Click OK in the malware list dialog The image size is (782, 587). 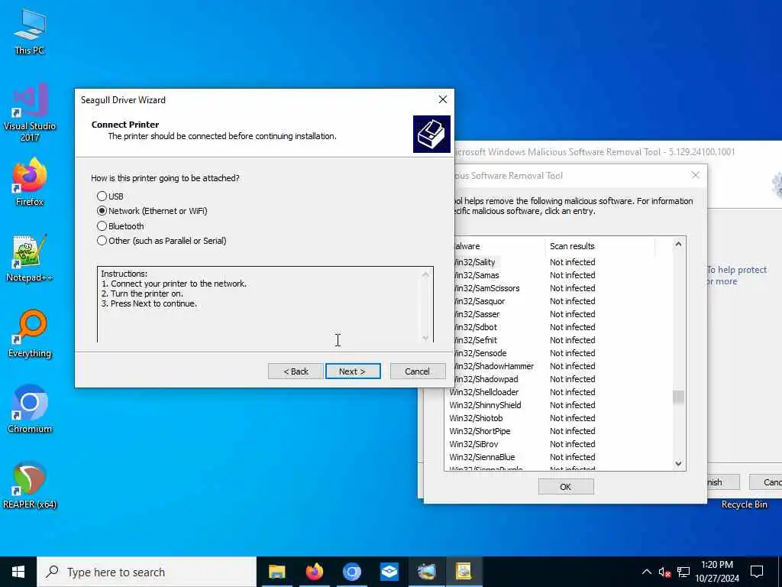tap(566, 487)
